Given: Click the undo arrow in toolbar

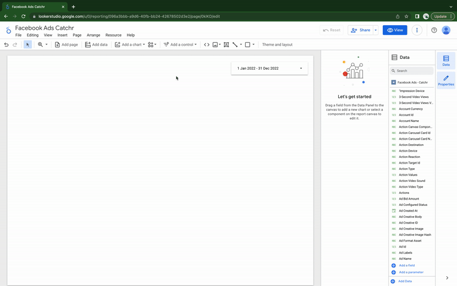Looking at the screenshot, I should pos(6,45).
